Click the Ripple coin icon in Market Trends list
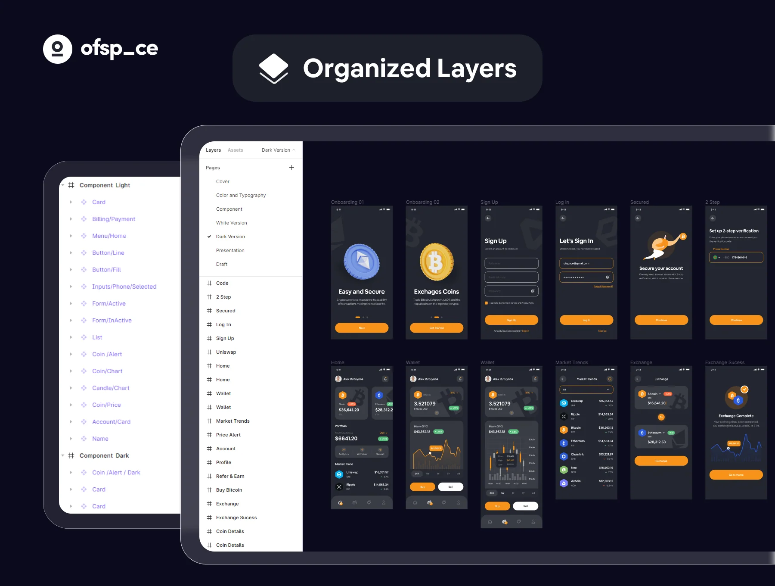775x586 pixels. click(564, 416)
